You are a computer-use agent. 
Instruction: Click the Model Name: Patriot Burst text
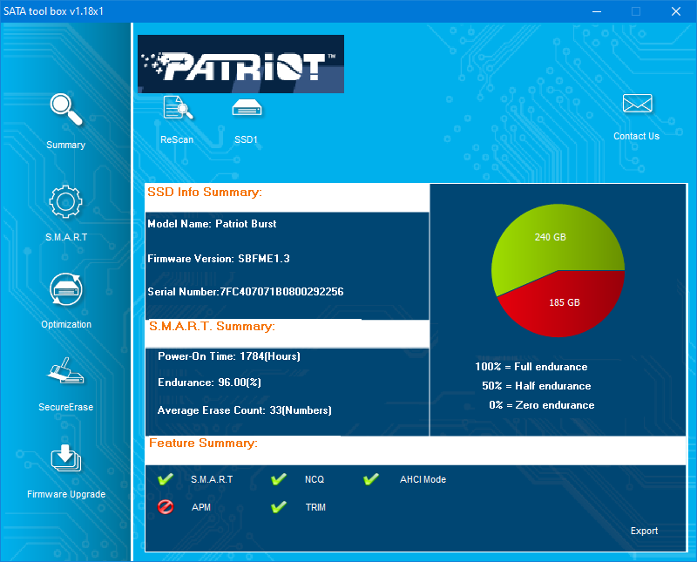click(212, 224)
